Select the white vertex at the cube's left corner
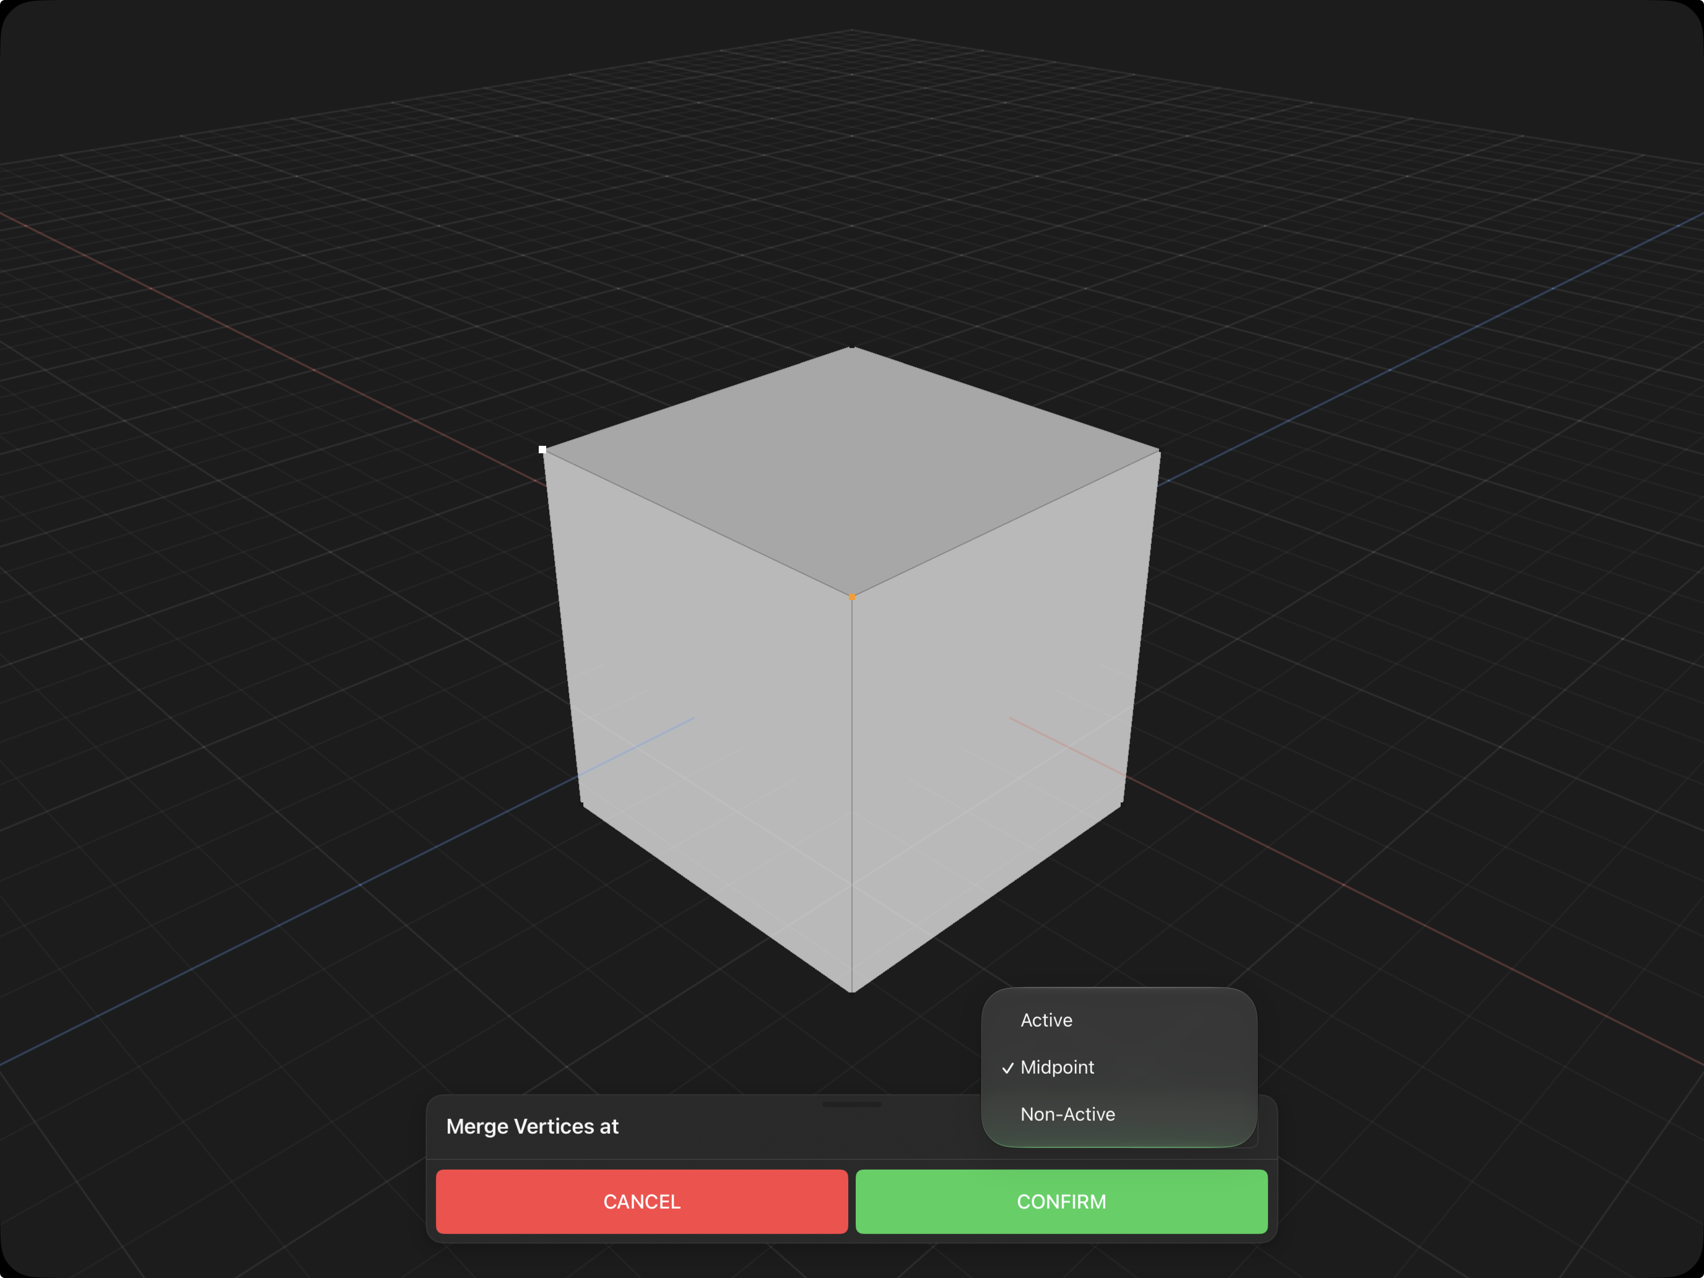This screenshot has height=1278, width=1704. pos(542,449)
